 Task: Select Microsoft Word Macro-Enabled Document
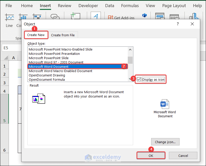(x=78, y=71)
